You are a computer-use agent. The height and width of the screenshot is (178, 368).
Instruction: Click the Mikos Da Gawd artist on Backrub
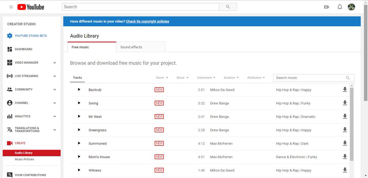[222, 90]
